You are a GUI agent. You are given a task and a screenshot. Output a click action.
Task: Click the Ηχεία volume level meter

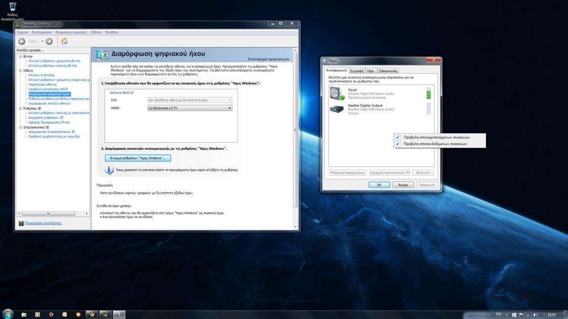(x=429, y=93)
